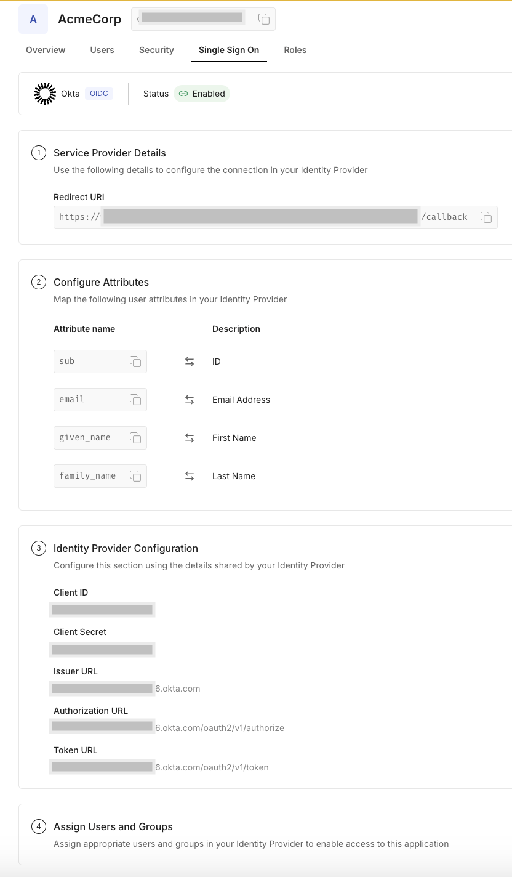The height and width of the screenshot is (877, 512).
Task: Expand the Service Provider Details step circle
Action: (x=39, y=152)
